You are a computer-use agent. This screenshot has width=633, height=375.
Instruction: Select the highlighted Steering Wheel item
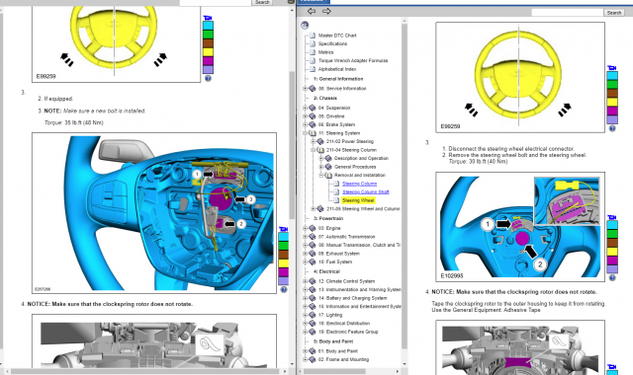click(358, 200)
